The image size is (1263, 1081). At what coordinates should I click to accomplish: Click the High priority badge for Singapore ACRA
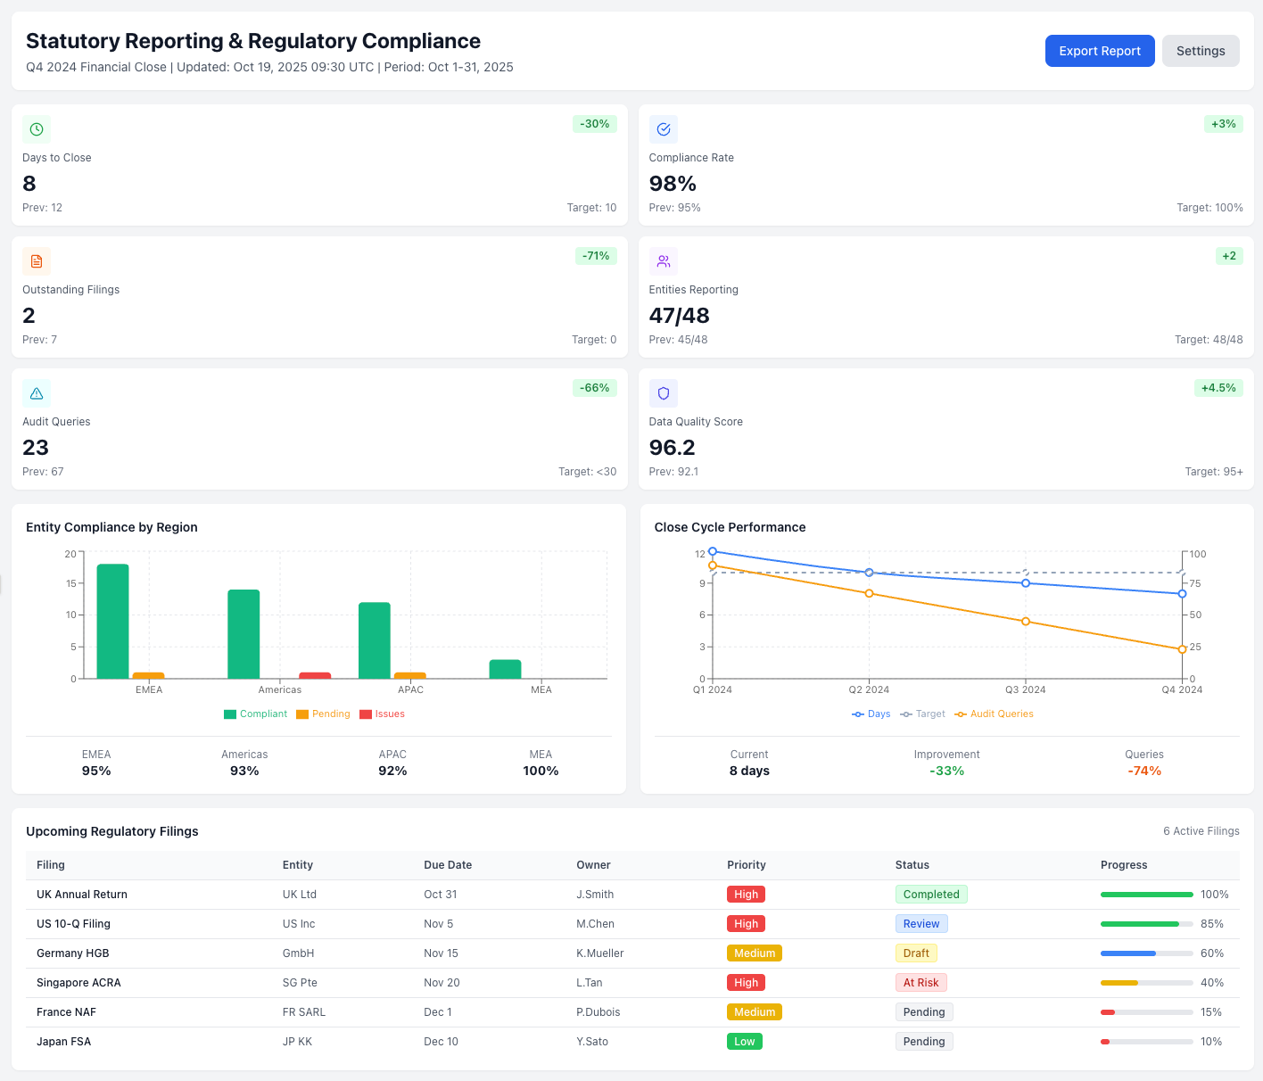(747, 983)
